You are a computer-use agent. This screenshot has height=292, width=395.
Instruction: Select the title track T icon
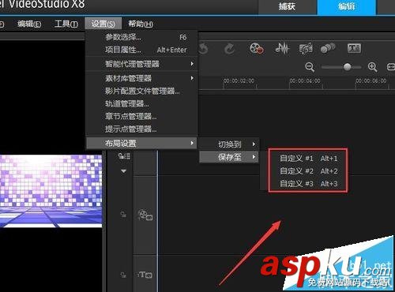[x=145, y=275]
